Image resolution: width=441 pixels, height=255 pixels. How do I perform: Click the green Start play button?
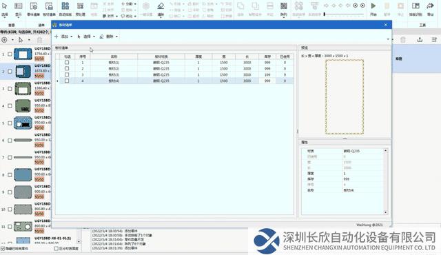point(373,6)
